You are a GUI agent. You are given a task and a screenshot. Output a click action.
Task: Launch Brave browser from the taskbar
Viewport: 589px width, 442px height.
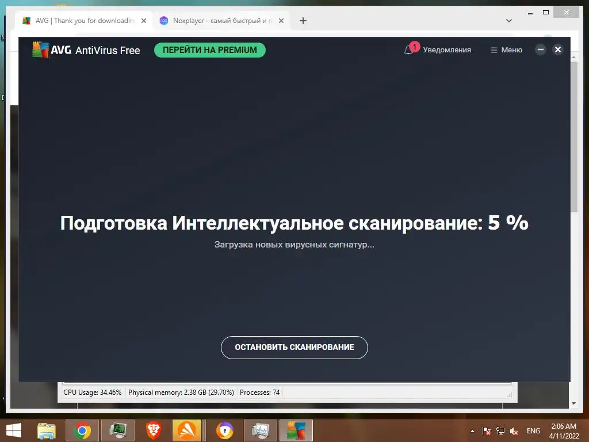click(x=153, y=430)
